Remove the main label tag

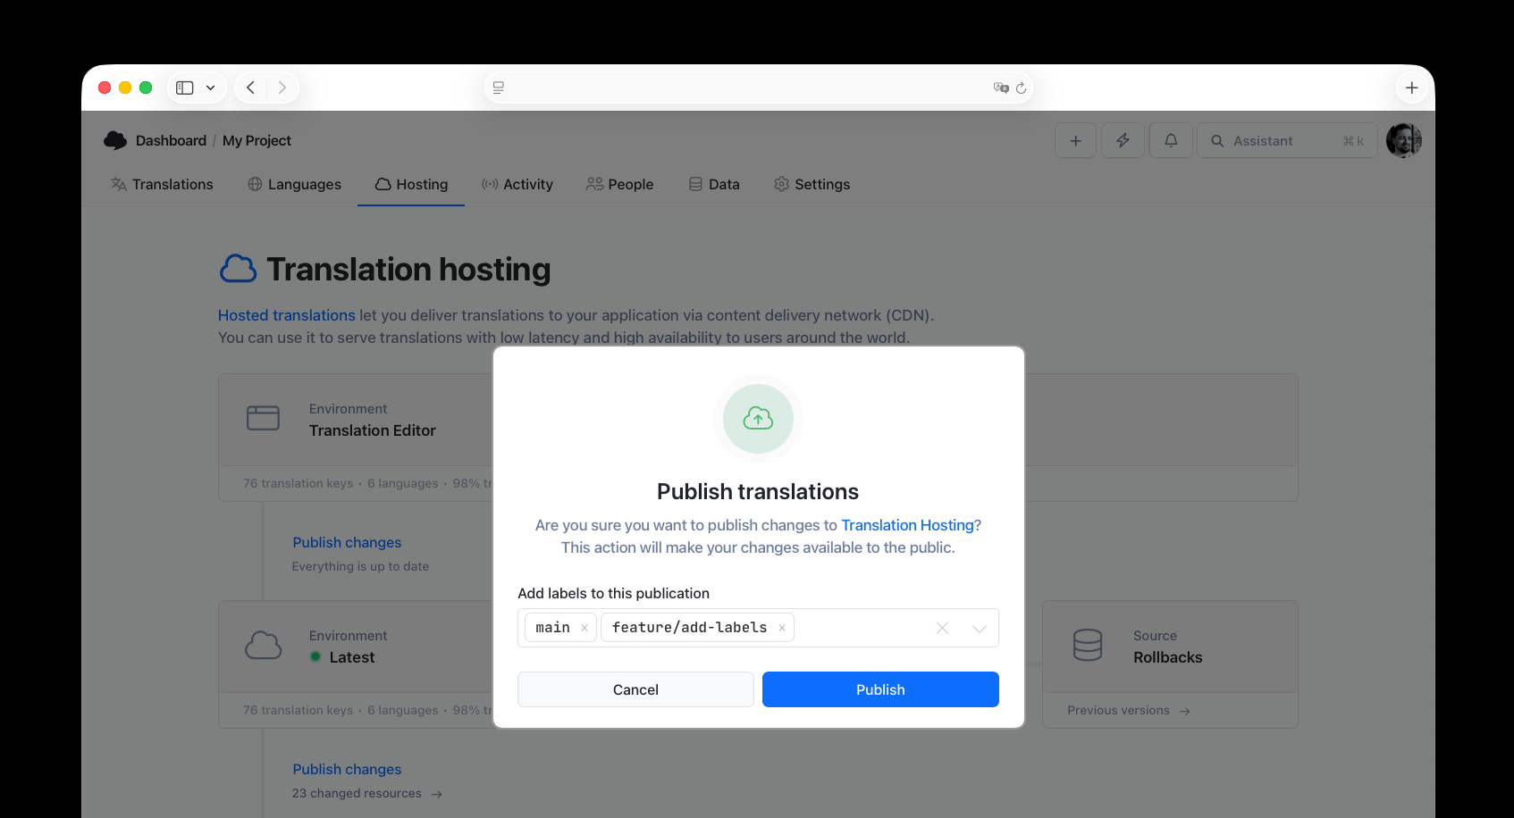click(x=585, y=628)
